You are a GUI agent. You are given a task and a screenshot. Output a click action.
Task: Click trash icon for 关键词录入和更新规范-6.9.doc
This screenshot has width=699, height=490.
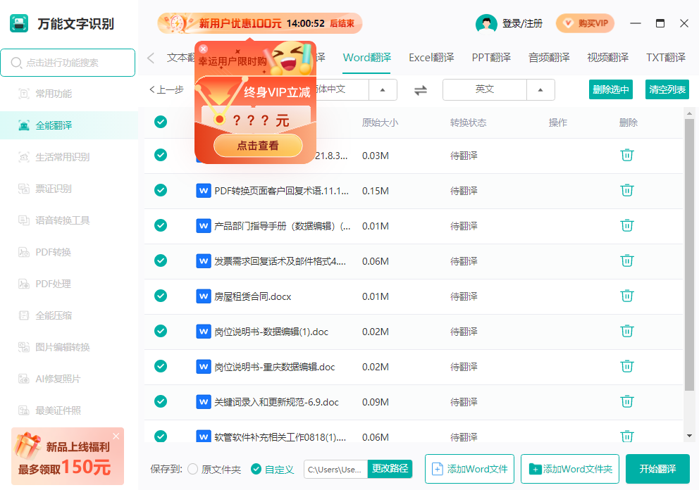pos(627,401)
